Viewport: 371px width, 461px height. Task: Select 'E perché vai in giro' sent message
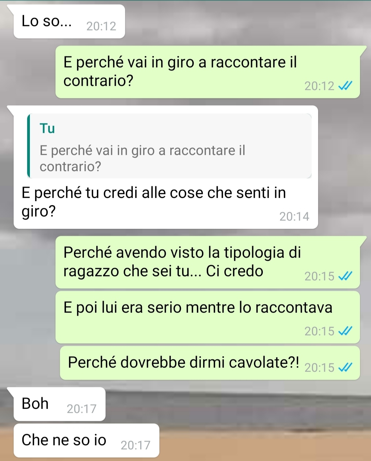click(x=208, y=72)
